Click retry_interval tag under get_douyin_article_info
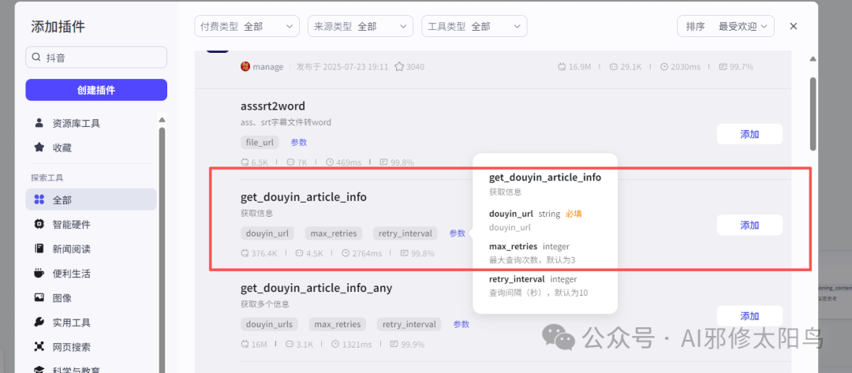This screenshot has width=852, height=373. pos(405,233)
